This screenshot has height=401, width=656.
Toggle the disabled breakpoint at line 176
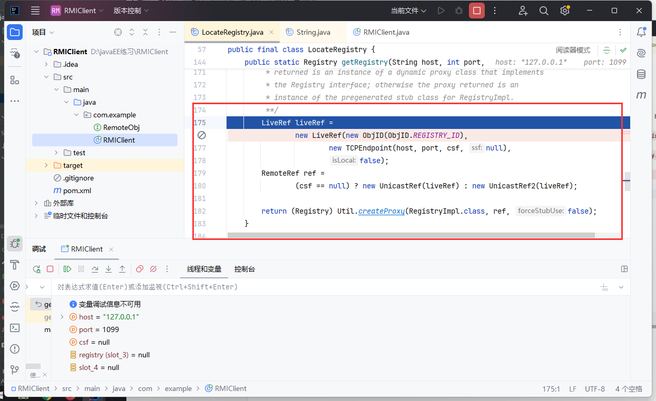click(x=201, y=135)
